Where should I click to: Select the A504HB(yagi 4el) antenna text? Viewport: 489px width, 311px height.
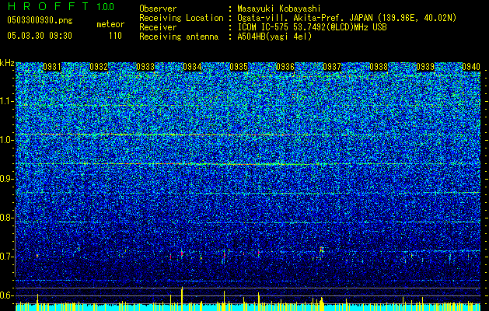[274, 37]
